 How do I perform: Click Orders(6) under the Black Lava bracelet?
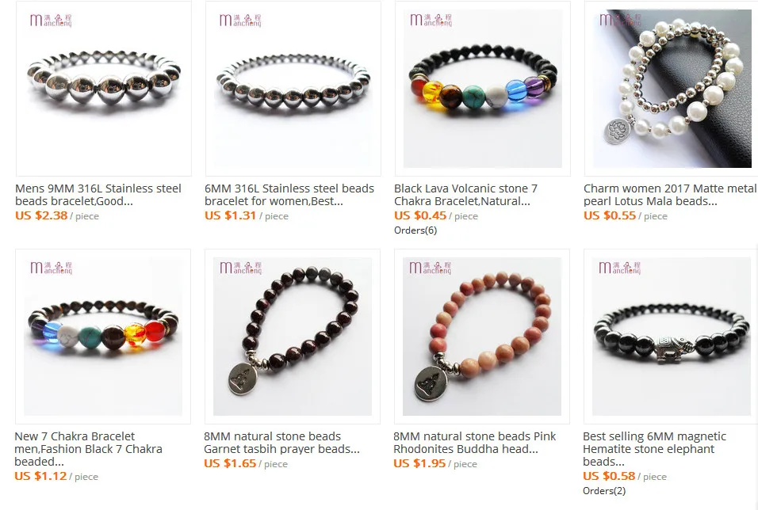415,230
